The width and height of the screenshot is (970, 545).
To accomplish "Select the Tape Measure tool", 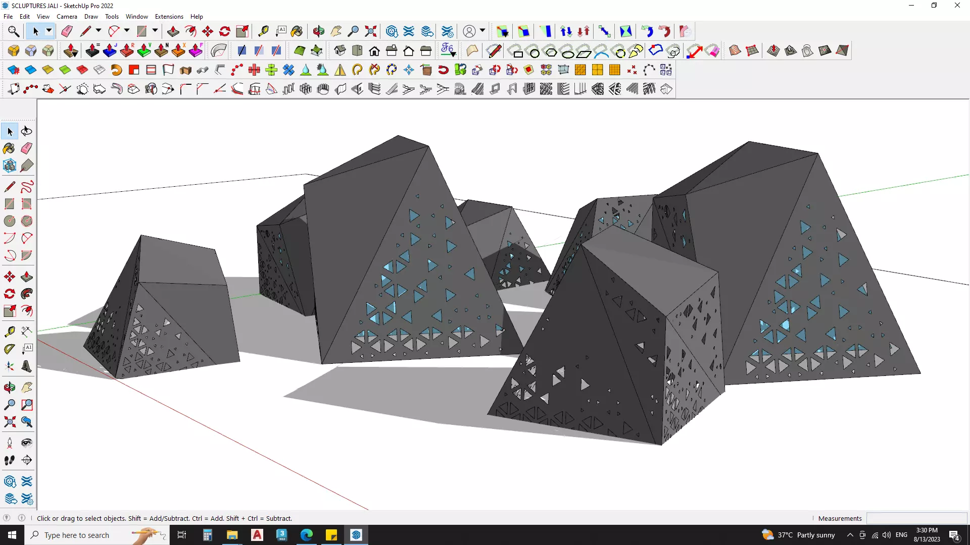I will pos(263,31).
